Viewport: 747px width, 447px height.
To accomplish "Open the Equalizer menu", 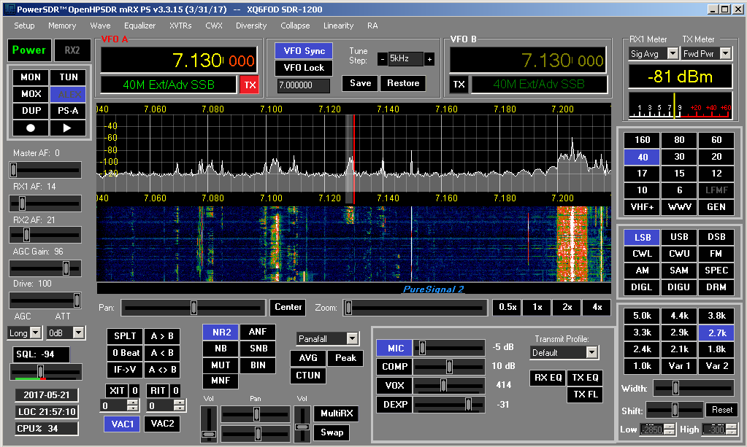I will [139, 26].
